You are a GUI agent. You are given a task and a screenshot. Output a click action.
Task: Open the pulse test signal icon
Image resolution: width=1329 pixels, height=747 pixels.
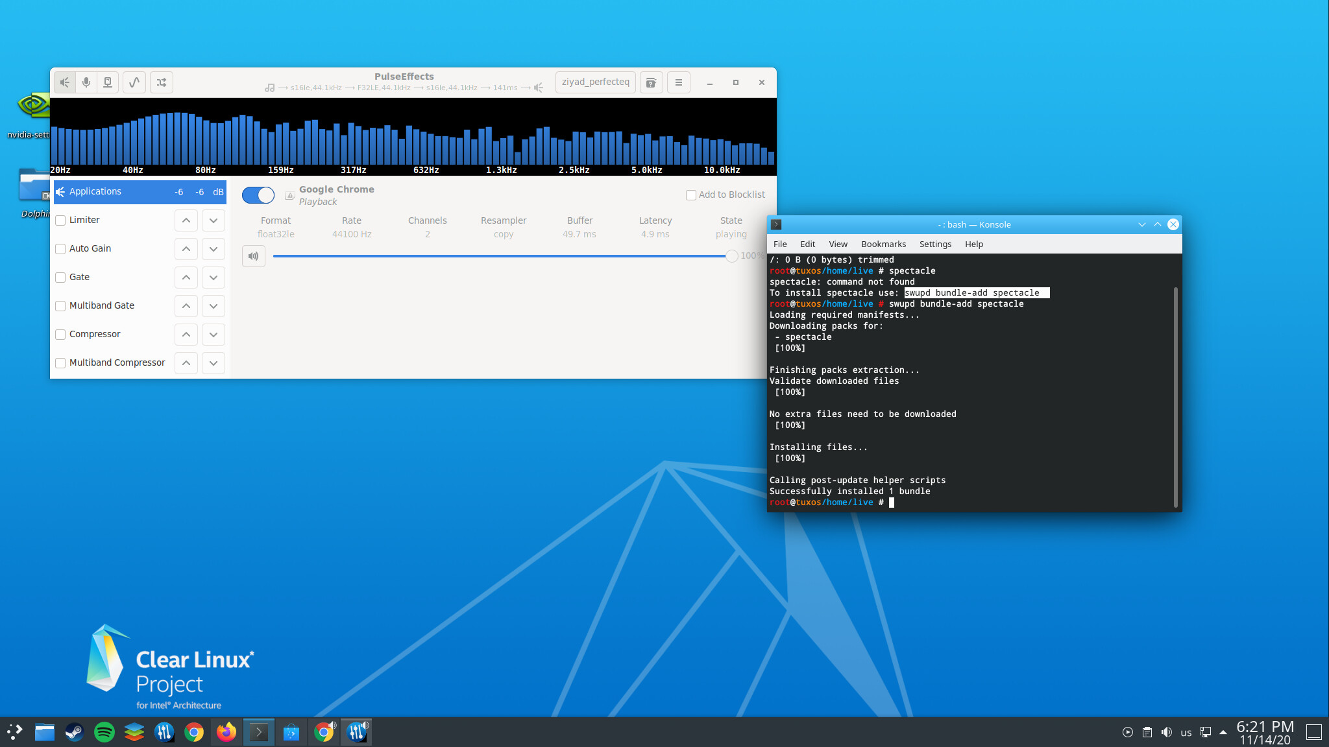[x=134, y=82]
